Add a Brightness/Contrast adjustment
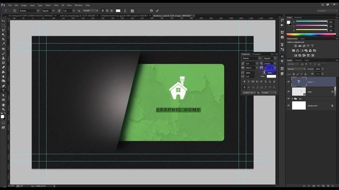The image size is (339, 190). [x=296, y=46]
